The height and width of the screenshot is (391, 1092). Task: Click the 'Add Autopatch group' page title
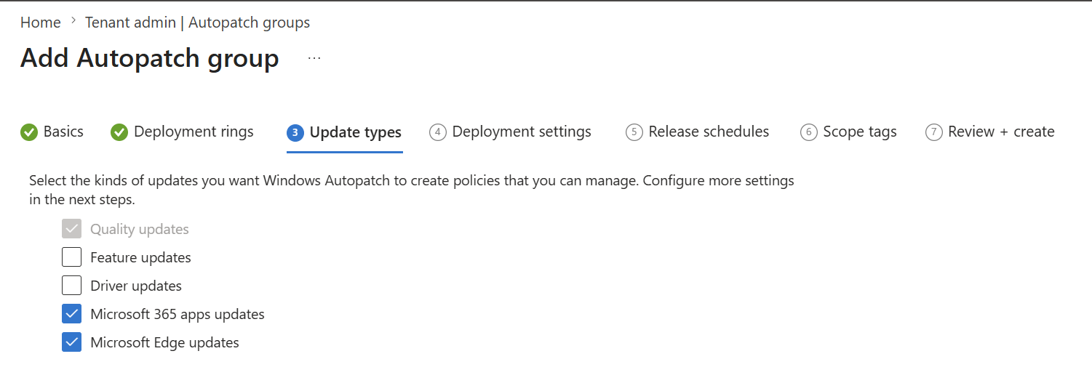(150, 58)
